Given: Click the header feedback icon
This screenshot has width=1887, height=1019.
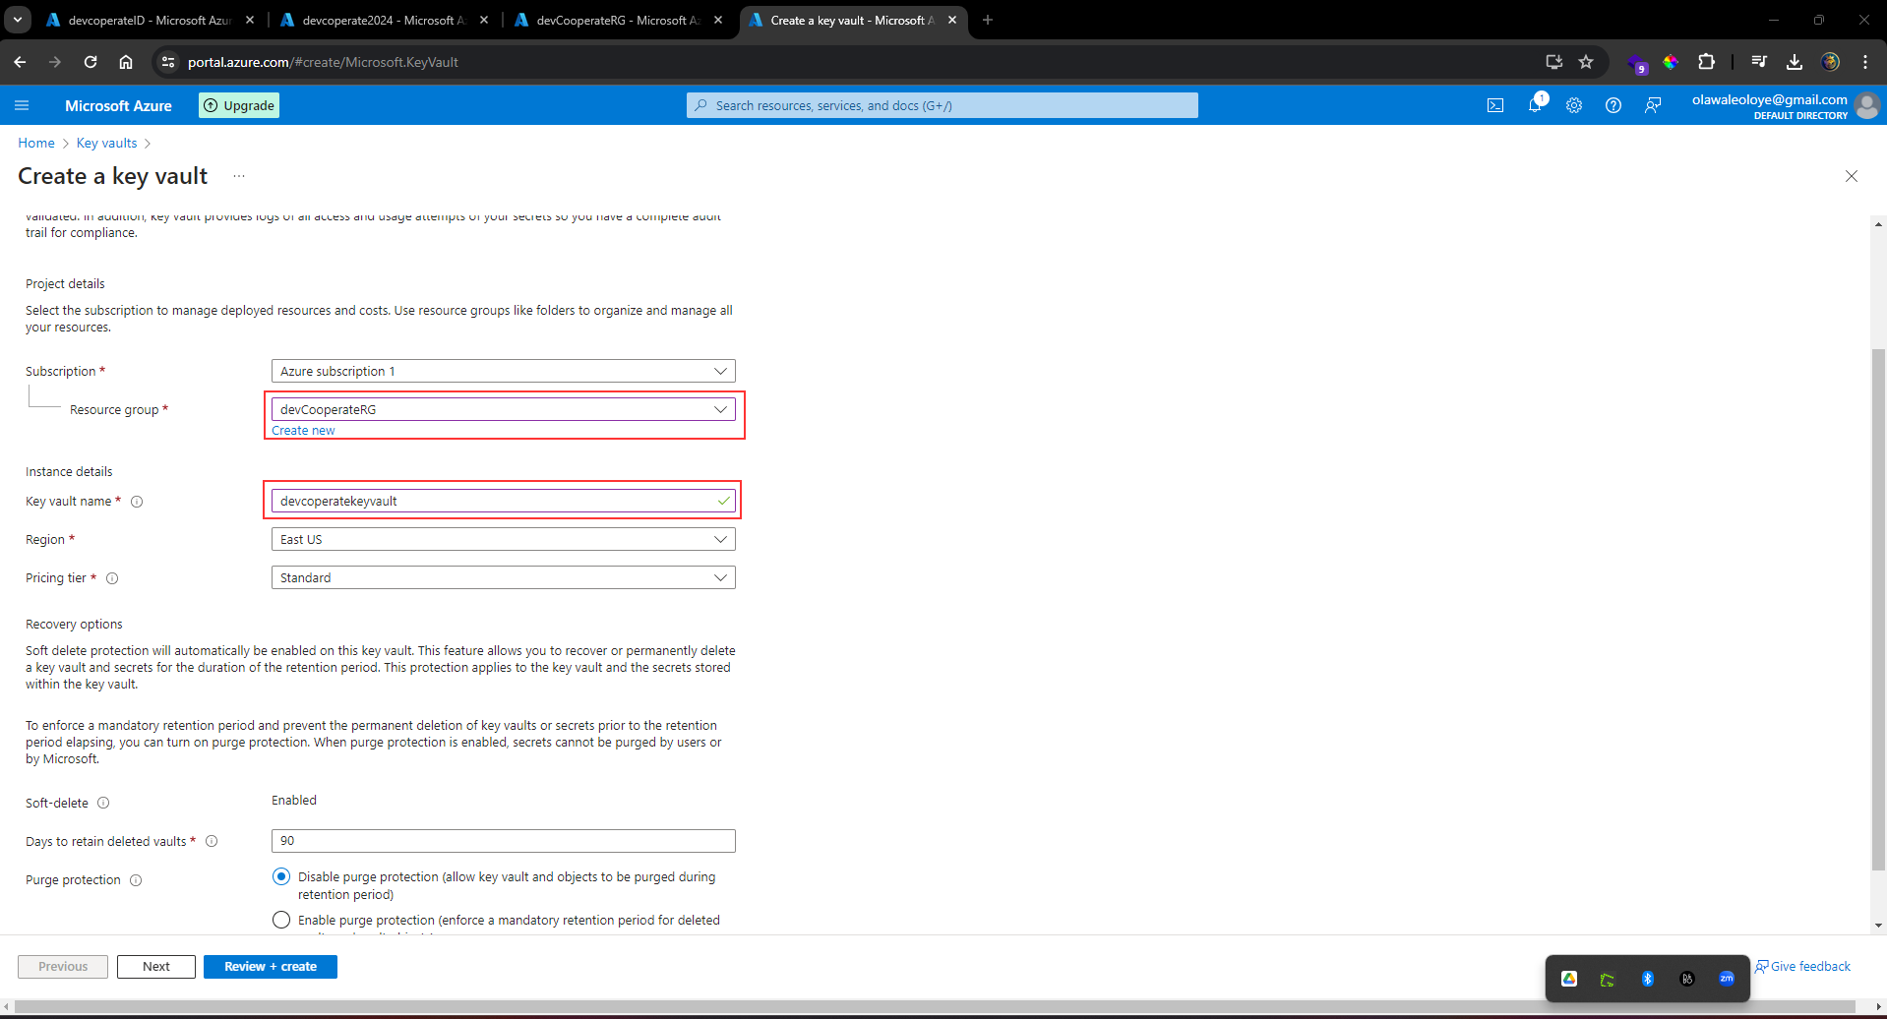Looking at the screenshot, I should coord(1653,105).
